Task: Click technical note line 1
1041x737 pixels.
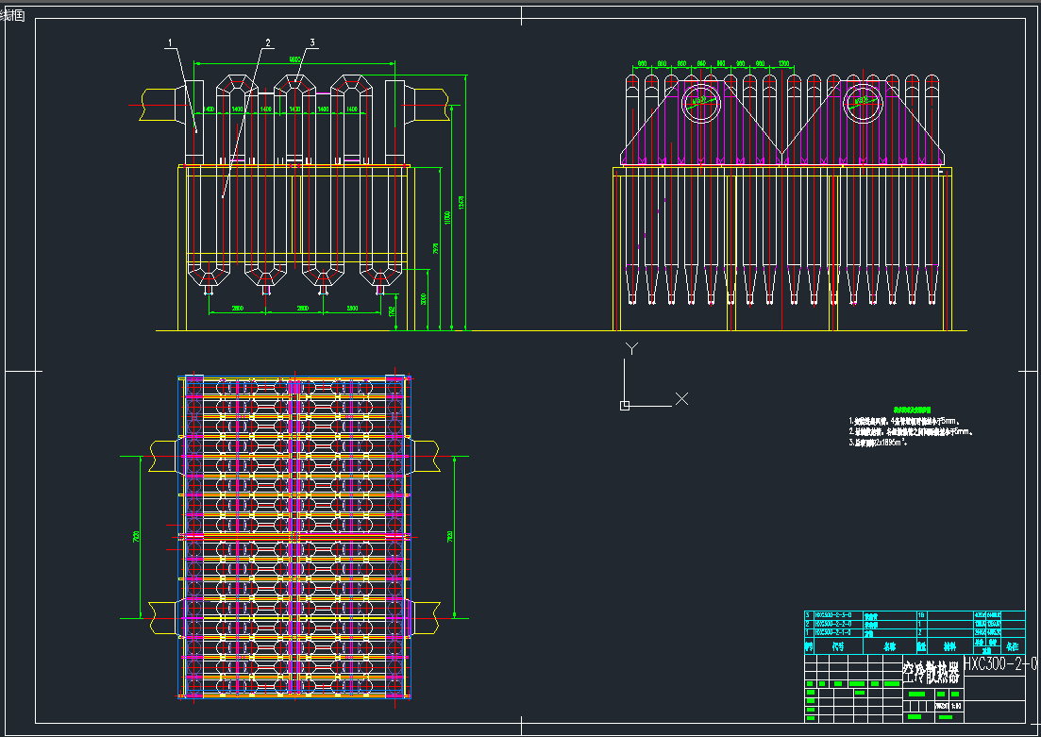Action: [x=904, y=421]
